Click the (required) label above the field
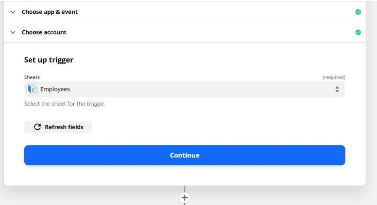 (x=334, y=77)
